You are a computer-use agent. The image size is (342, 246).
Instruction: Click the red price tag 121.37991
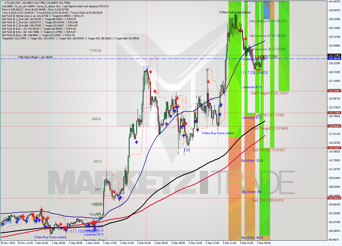(x=334, y=113)
